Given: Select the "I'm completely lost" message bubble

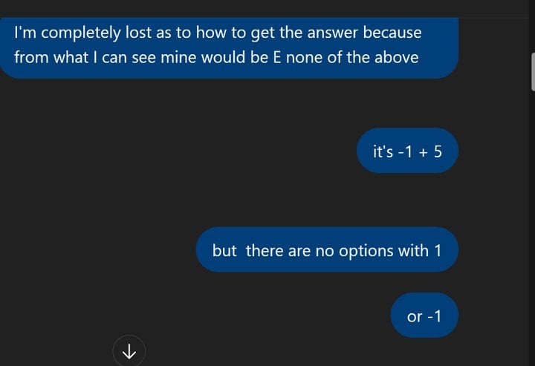Looking at the screenshot, I should pos(223,45).
